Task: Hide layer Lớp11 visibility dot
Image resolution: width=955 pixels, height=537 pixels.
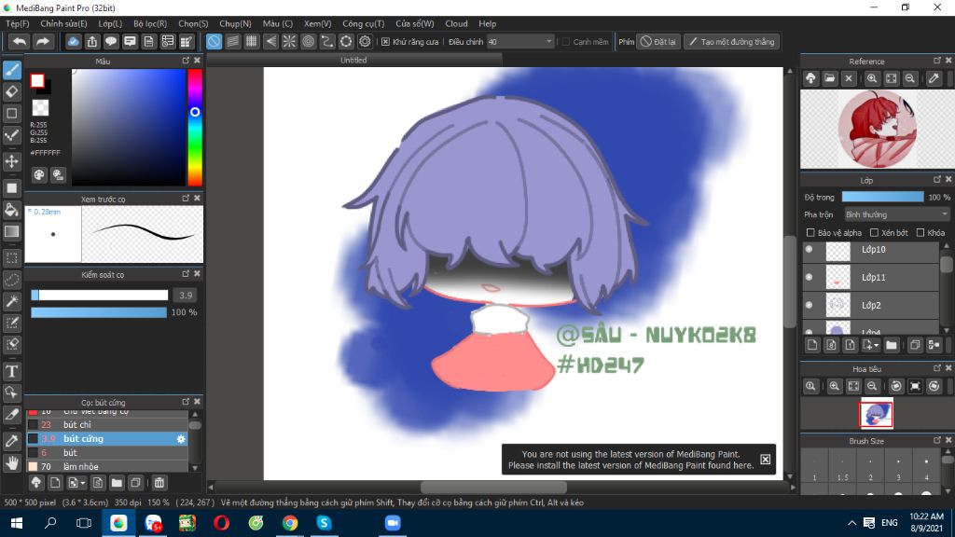Action: [x=809, y=277]
